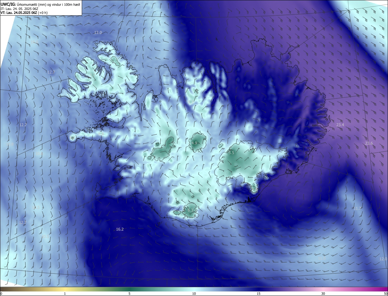Click the 6.3 value near the south coast
The width and height of the screenshot is (388, 296).
coord(190,210)
